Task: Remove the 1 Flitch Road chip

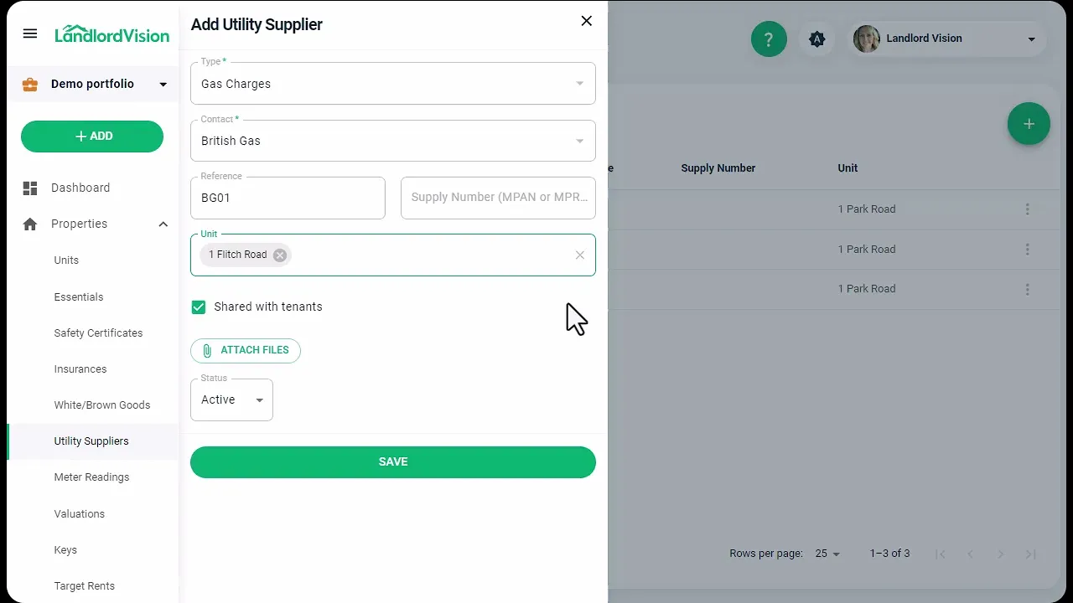Action: [x=280, y=255]
